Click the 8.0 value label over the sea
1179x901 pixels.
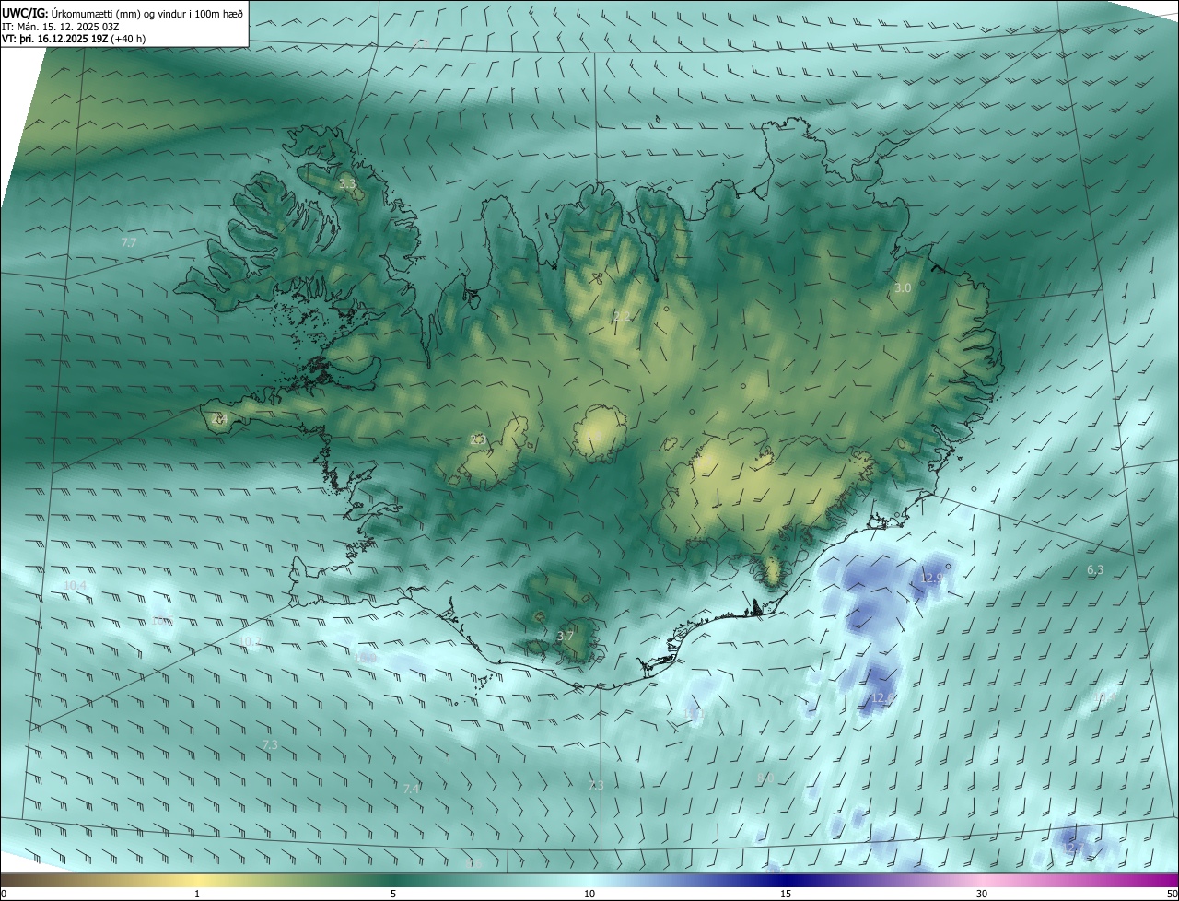tap(765, 778)
